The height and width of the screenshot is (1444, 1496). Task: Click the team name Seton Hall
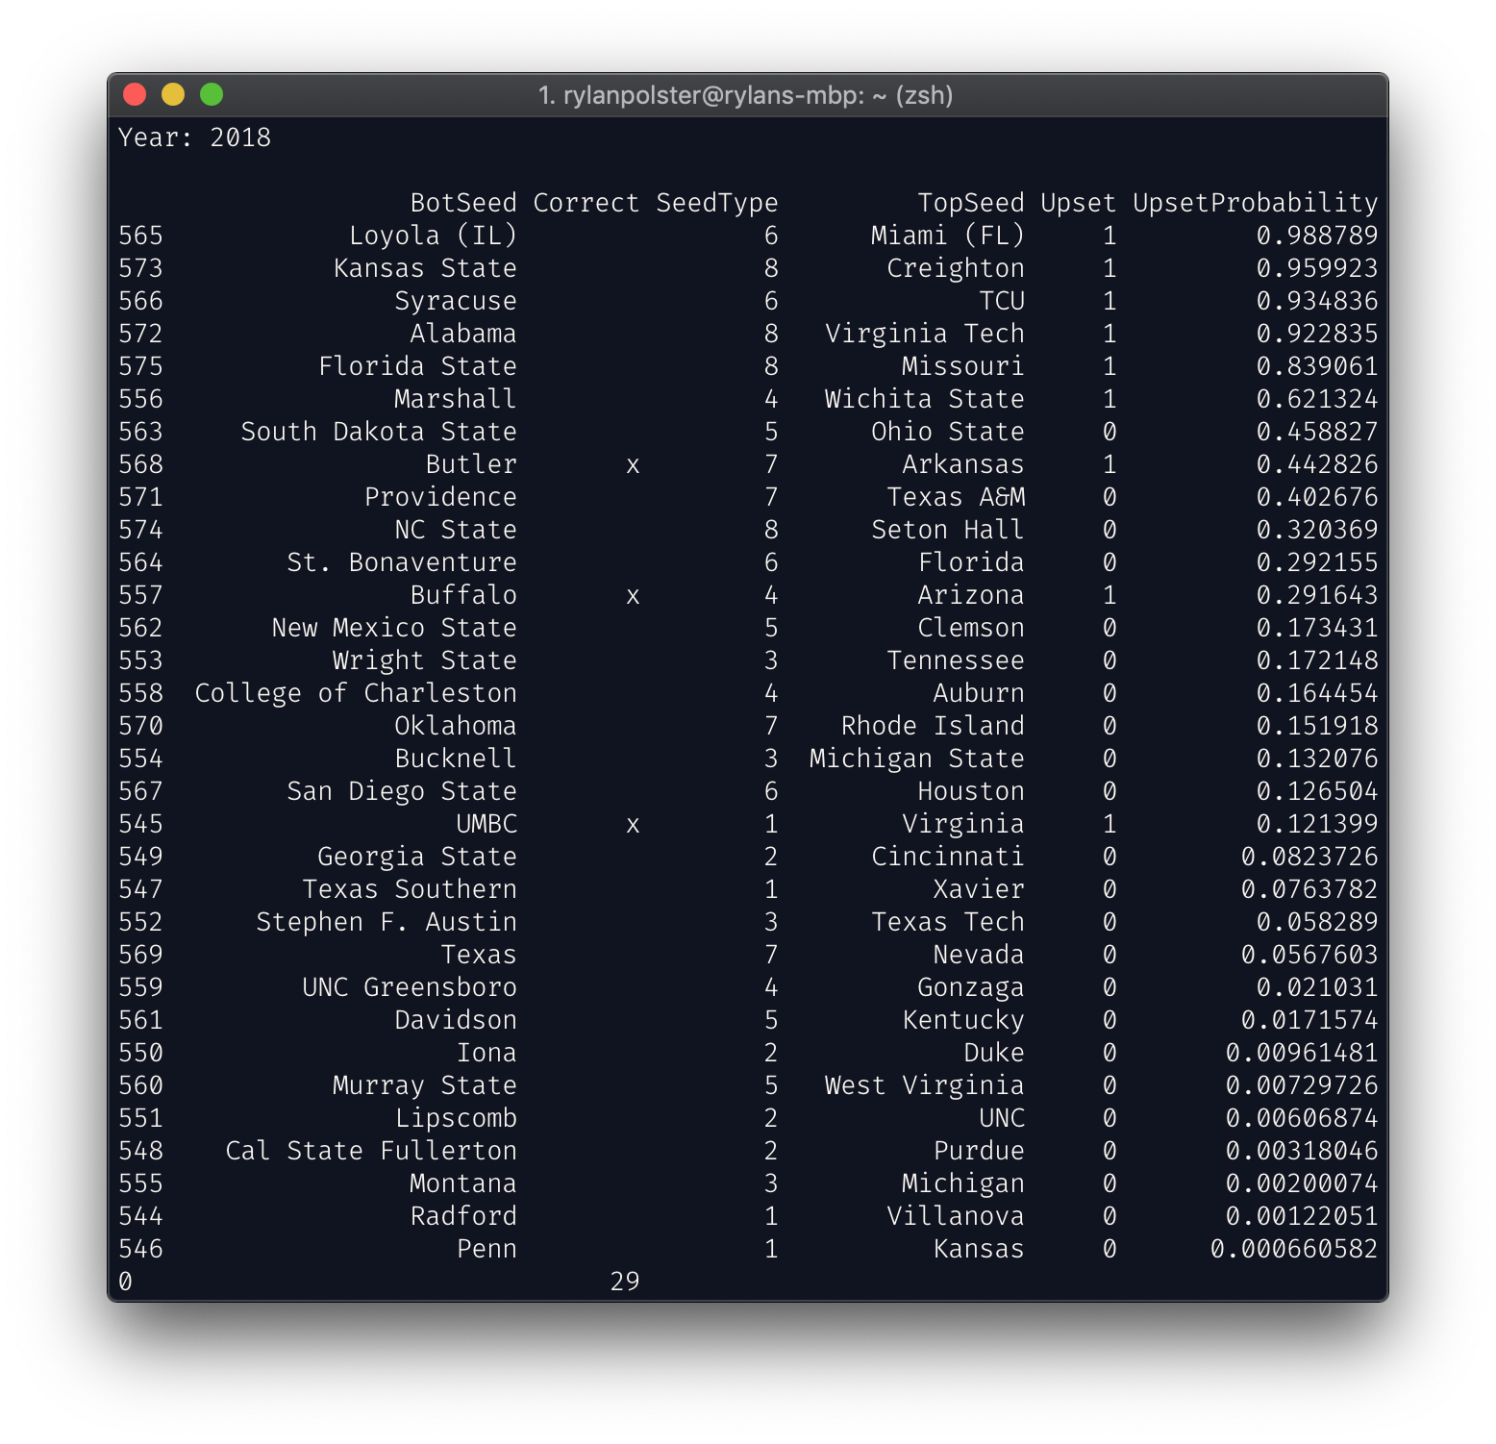(948, 530)
